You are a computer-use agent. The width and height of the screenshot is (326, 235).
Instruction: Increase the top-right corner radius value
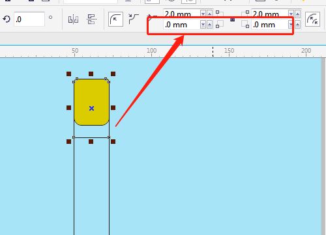pyautogui.click(x=297, y=14)
